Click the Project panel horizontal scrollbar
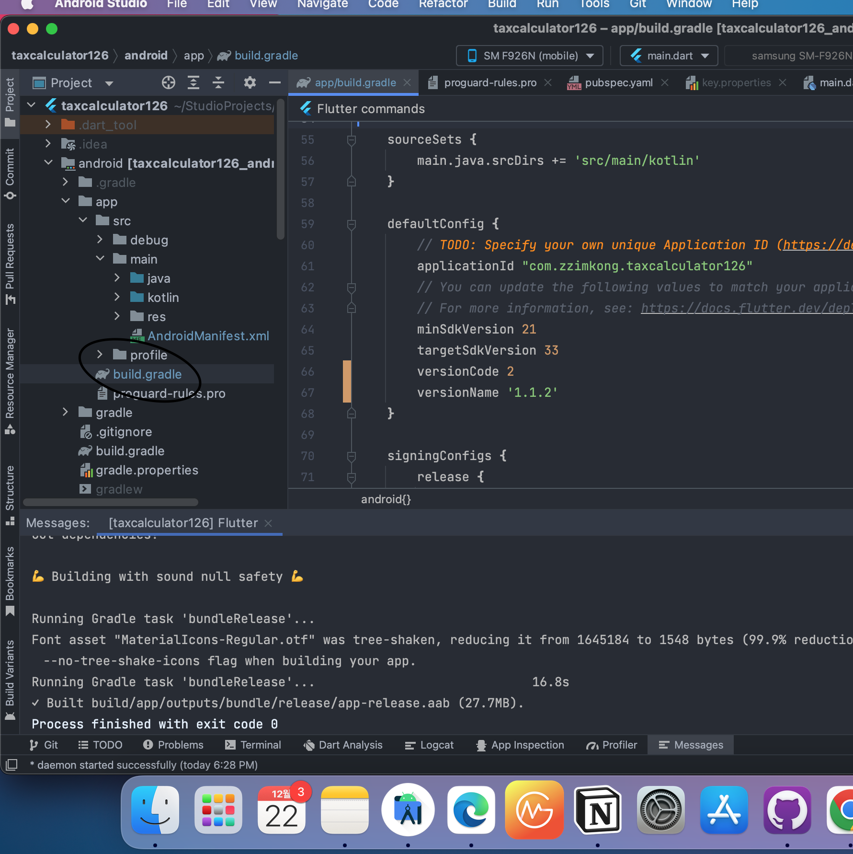The height and width of the screenshot is (854, 853). click(x=111, y=502)
